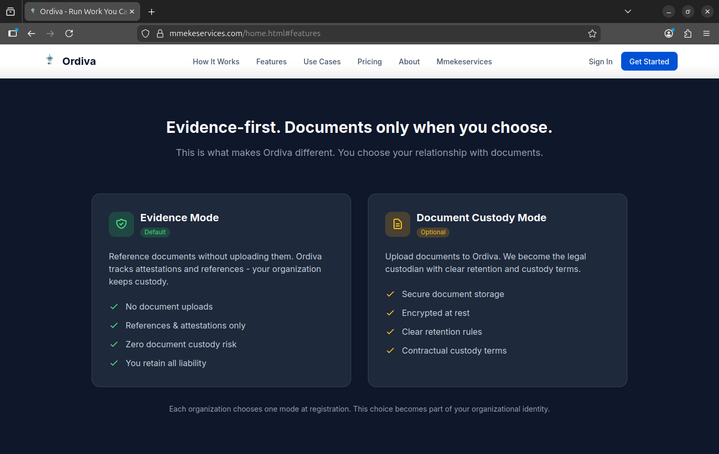Viewport: 719px width, 454px height.
Task: Click the subtitle about what makes Ordiva different
Action: pos(359,153)
